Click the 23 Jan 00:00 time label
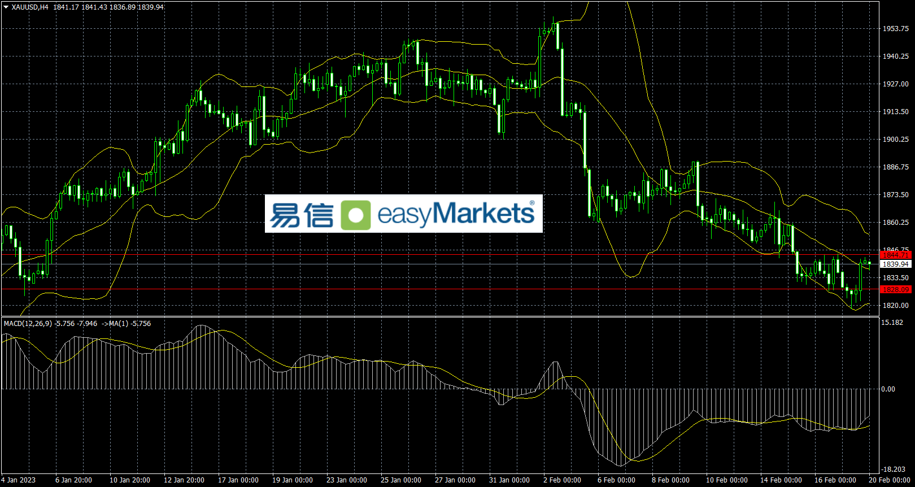The image size is (915, 487). [x=347, y=480]
